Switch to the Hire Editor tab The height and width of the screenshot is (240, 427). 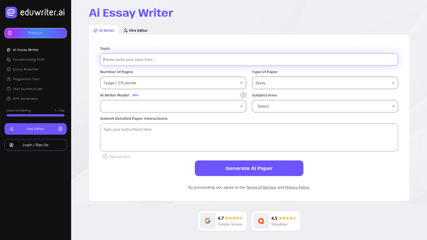(136, 30)
